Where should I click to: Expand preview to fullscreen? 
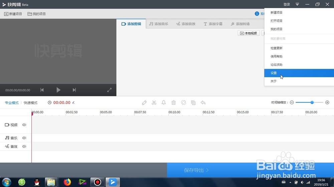pos(109,90)
